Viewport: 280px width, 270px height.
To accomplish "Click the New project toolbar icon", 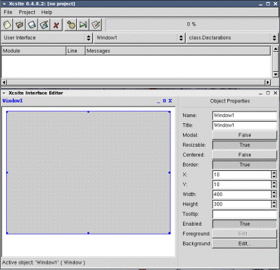I will [x=7, y=24].
